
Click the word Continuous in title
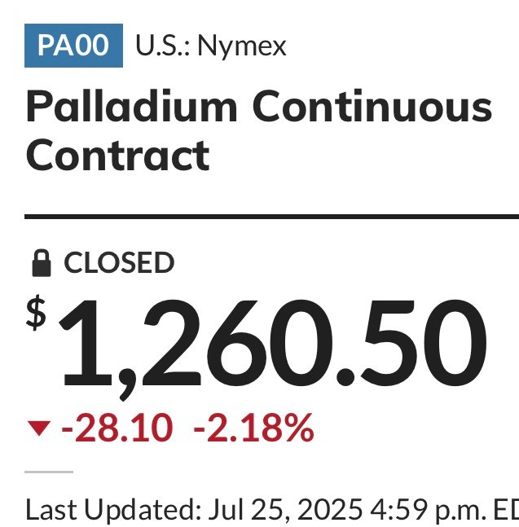pos(372,106)
